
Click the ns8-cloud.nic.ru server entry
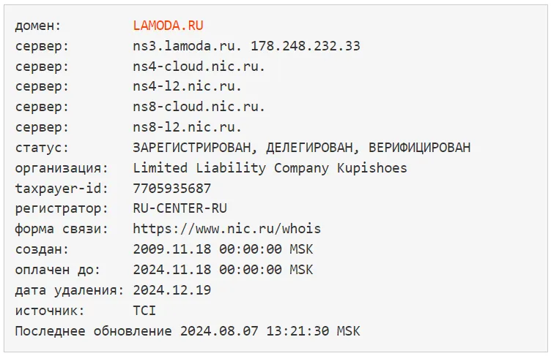[x=199, y=107]
